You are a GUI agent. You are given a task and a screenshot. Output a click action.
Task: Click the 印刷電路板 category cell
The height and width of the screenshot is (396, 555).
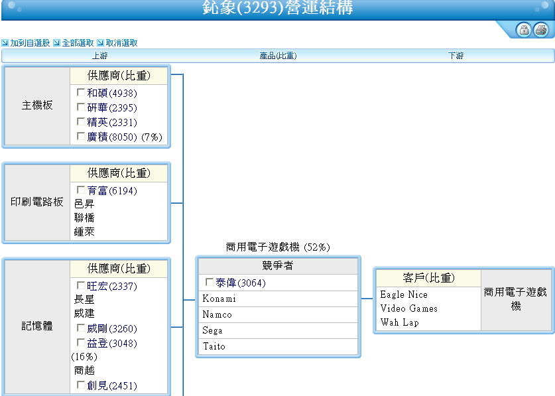coord(37,202)
